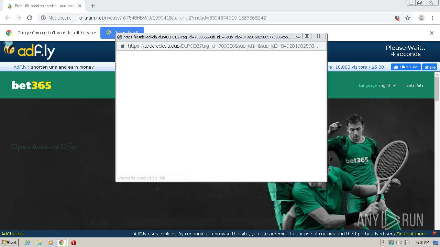Open the AdF.ly link in blue bar

click(x=20, y=67)
